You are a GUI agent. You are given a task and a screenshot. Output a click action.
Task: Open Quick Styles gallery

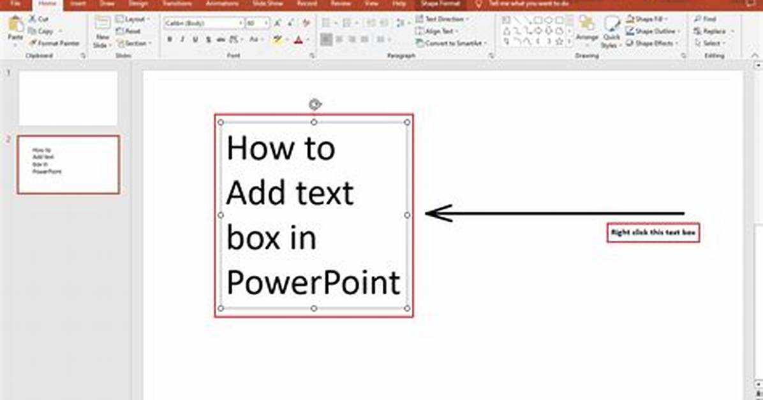coord(611,32)
